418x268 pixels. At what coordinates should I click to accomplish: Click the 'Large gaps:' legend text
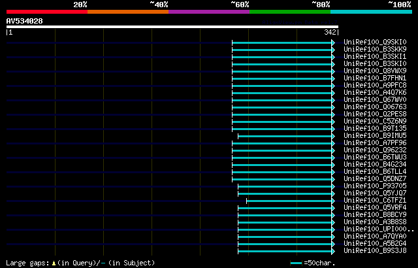point(27,263)
